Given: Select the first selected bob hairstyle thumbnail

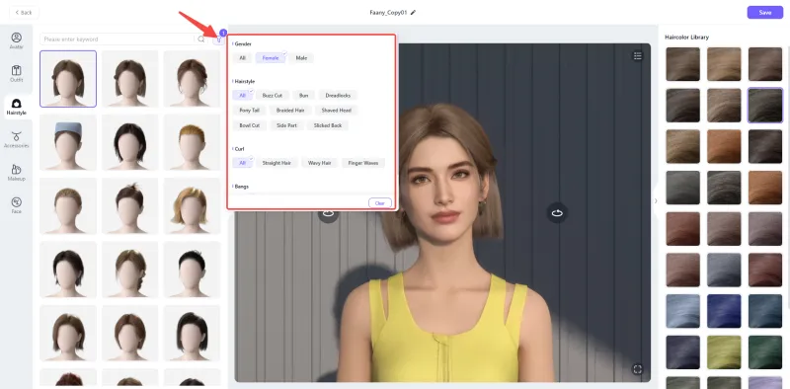Looking at the screenshot, I should point(68,79).
